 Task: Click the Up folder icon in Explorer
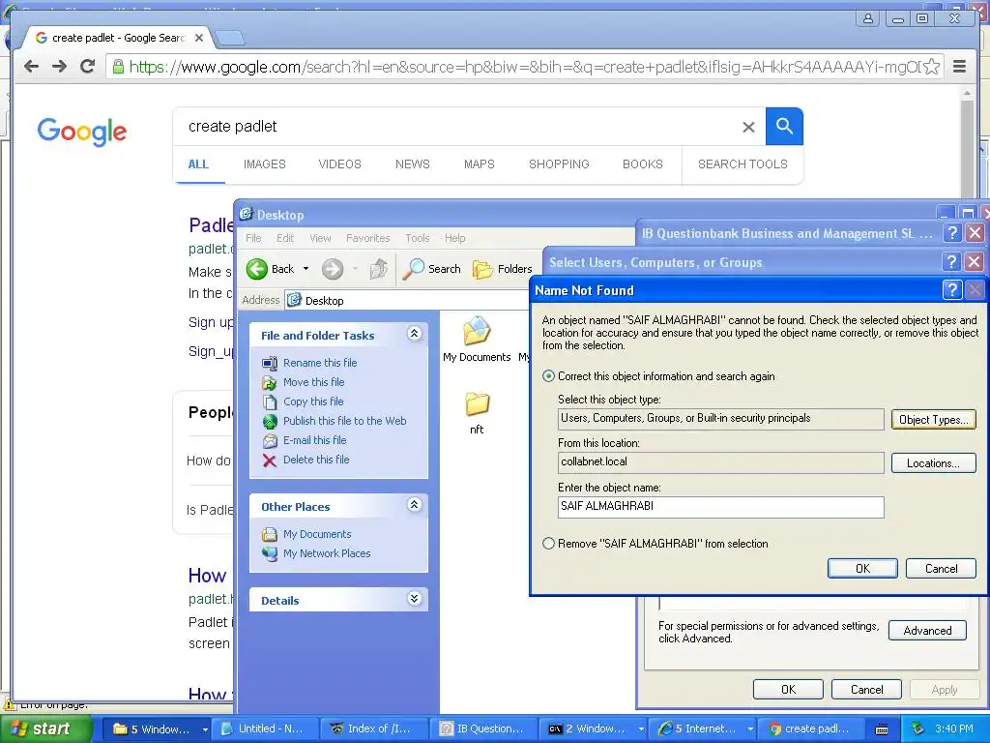point(379,269)
